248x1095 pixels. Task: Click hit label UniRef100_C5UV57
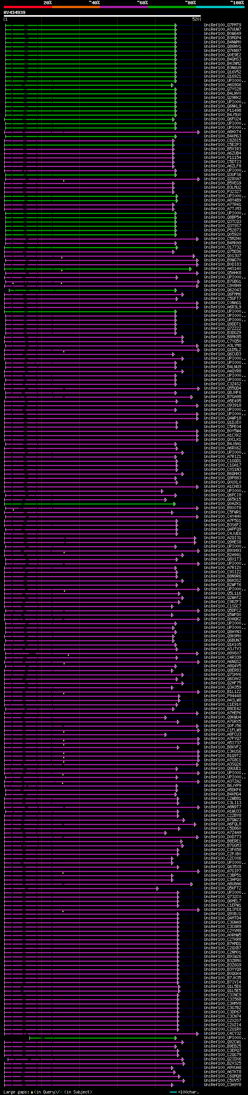pos(222,1080)
